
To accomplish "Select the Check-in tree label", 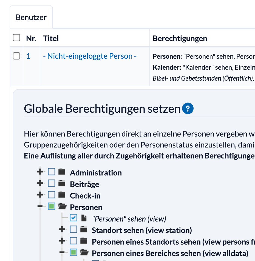I will point(85,195).
